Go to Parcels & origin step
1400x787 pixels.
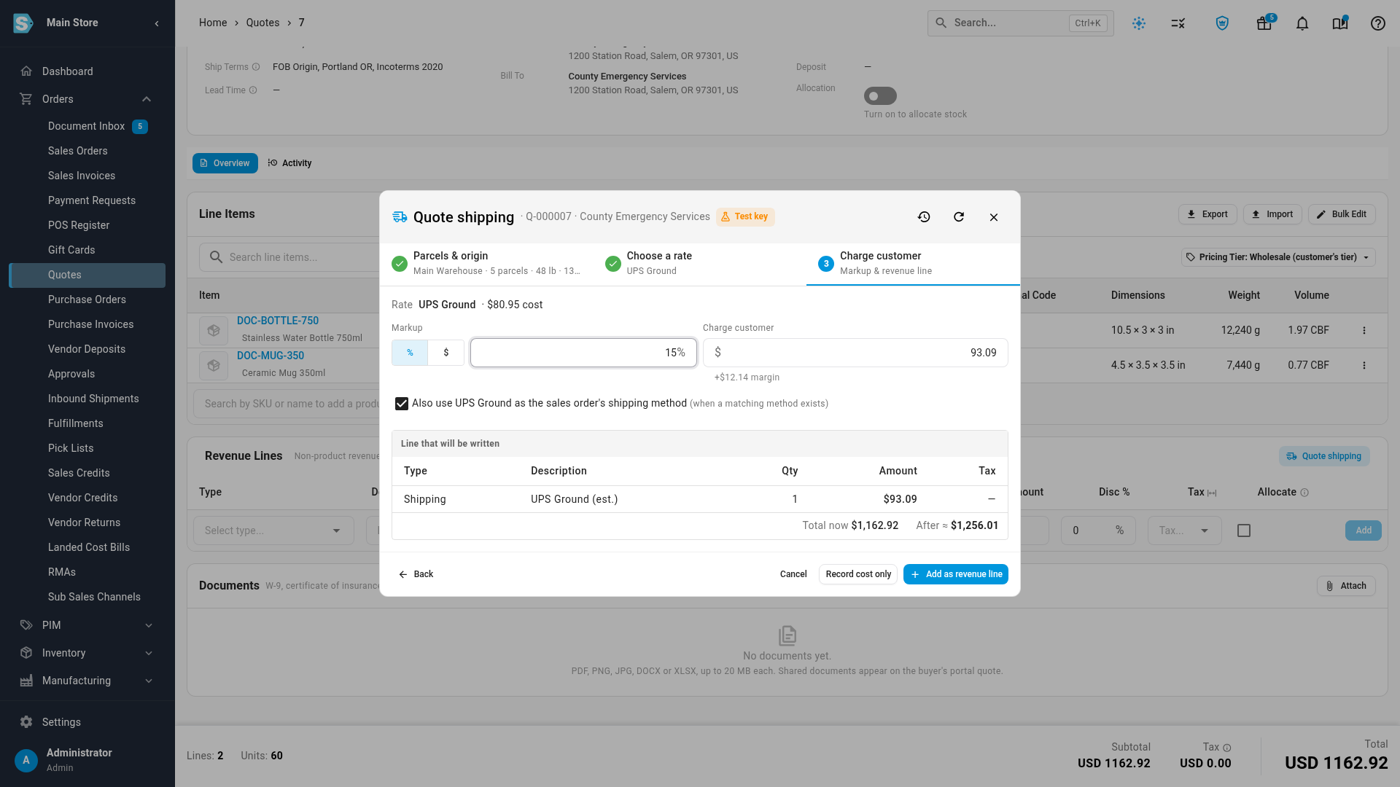tap(486, 263)
